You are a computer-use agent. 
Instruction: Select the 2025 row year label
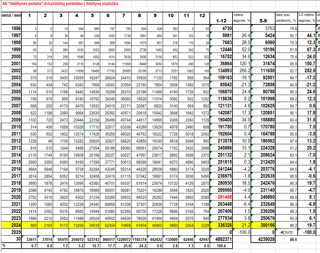pyautogui.click(x=17, y=232)
